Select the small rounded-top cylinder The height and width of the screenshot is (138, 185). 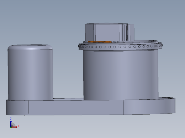[30, 73]
